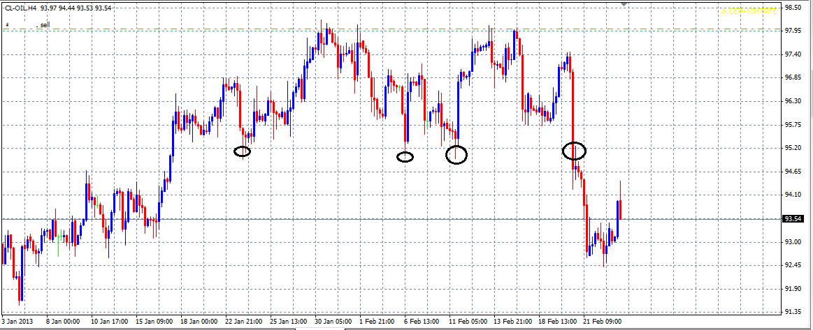Click the current price tag 93.54
Viewport: 813px width, 330px height.
point(793,219)
